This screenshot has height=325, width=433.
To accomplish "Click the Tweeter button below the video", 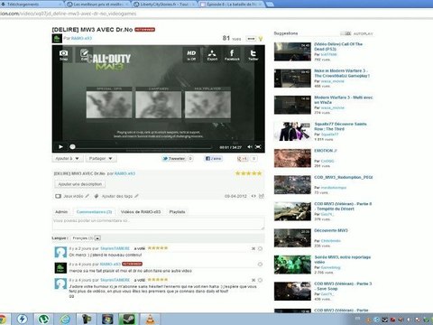I will 174,159.
